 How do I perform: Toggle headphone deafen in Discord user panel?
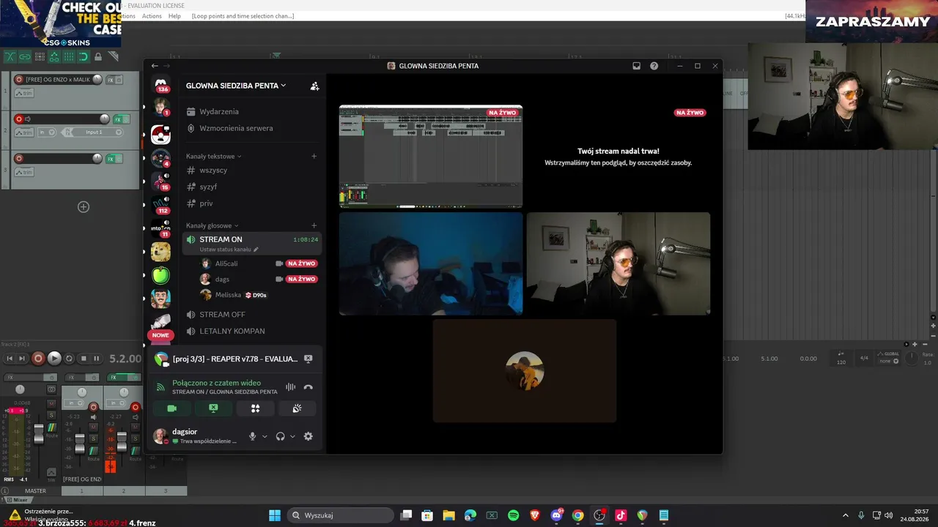[280, 436]
